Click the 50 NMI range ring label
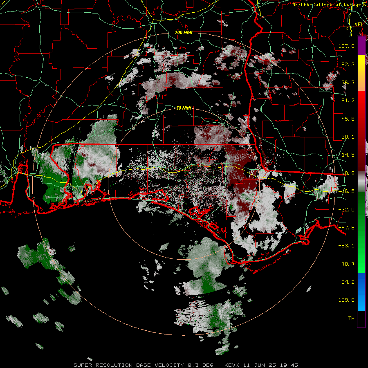368x368 pixels. point(184,108)
